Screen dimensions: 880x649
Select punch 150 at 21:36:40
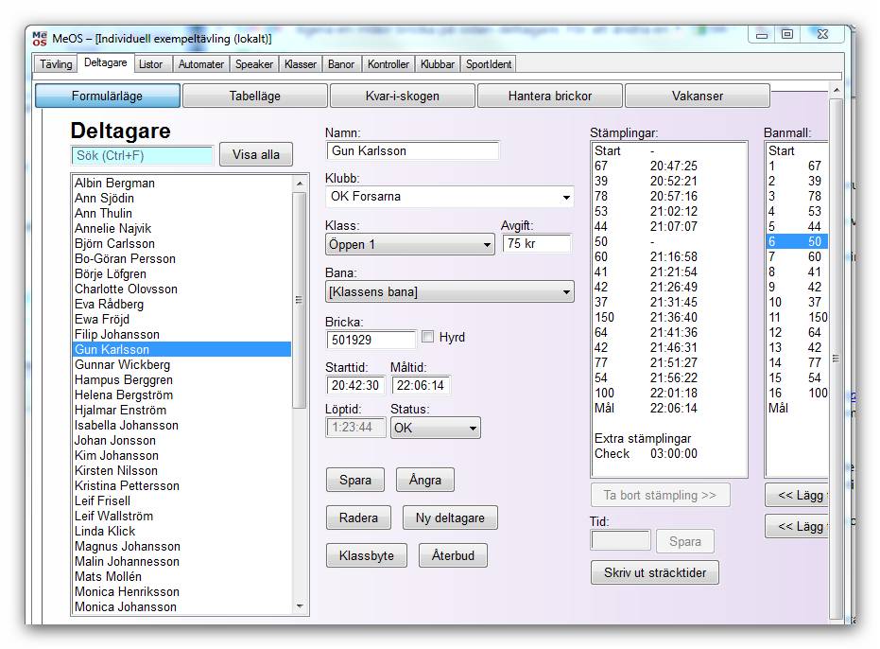coord(669,318)
